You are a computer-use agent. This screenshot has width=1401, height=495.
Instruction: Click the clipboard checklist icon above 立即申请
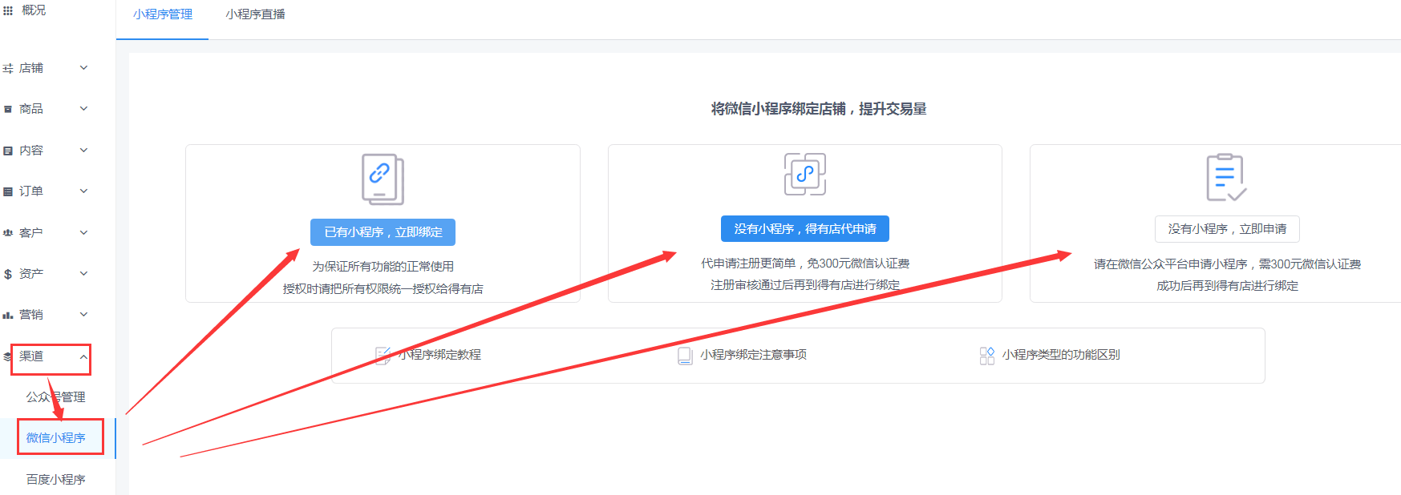pyautogui.click(x=1226, y=177)
